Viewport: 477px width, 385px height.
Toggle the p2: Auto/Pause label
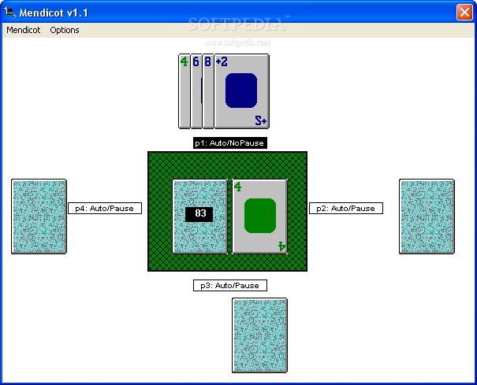[x=346, y=209]
